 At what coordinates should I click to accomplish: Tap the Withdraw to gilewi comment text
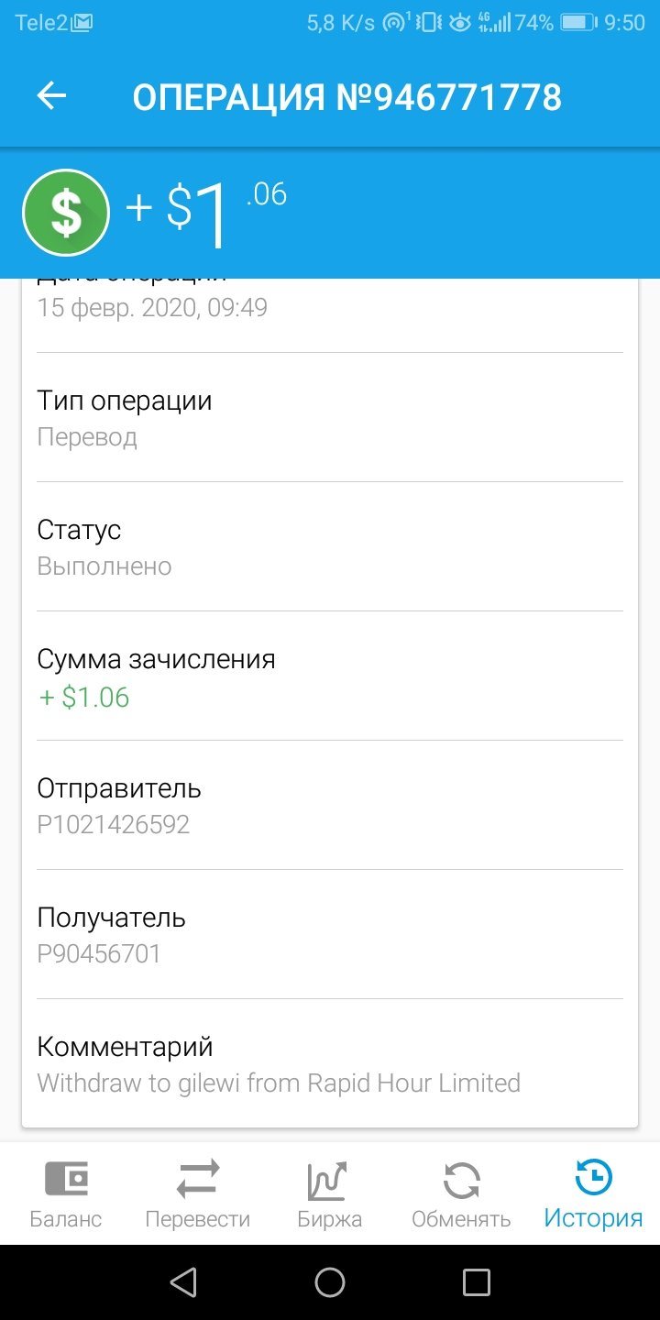tap(279, 1083)
